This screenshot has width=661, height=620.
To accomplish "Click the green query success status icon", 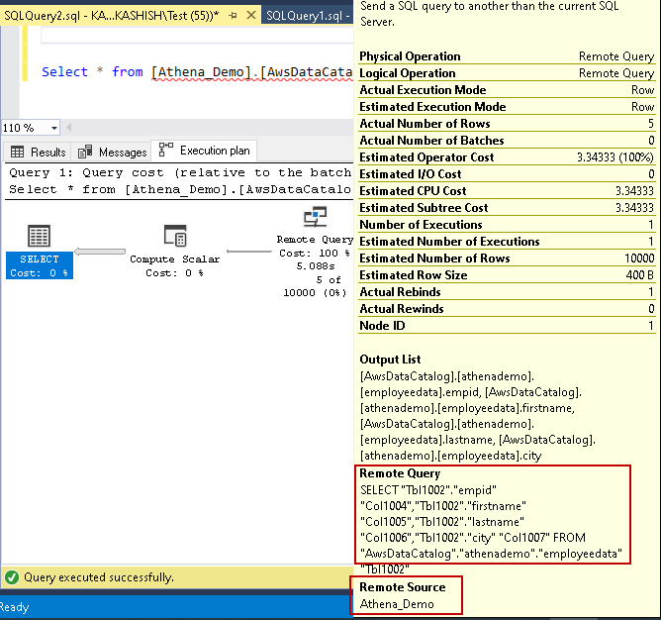I will click(x=12, y=576).
